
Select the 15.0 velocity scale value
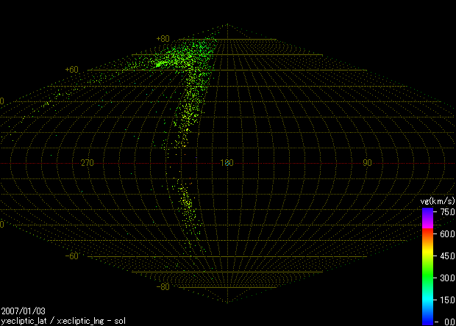tap(446, 300)
